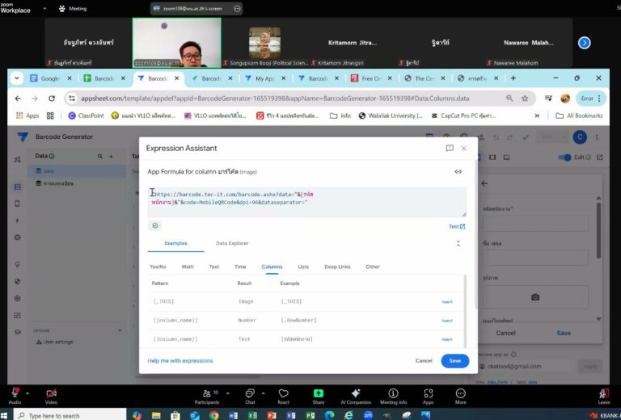Click the blue Save button in Expression Assistant
This screenshot has height=420, width=621.
tap(454, 361)
